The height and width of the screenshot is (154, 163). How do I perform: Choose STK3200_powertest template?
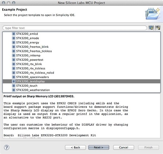pos(30,60)
